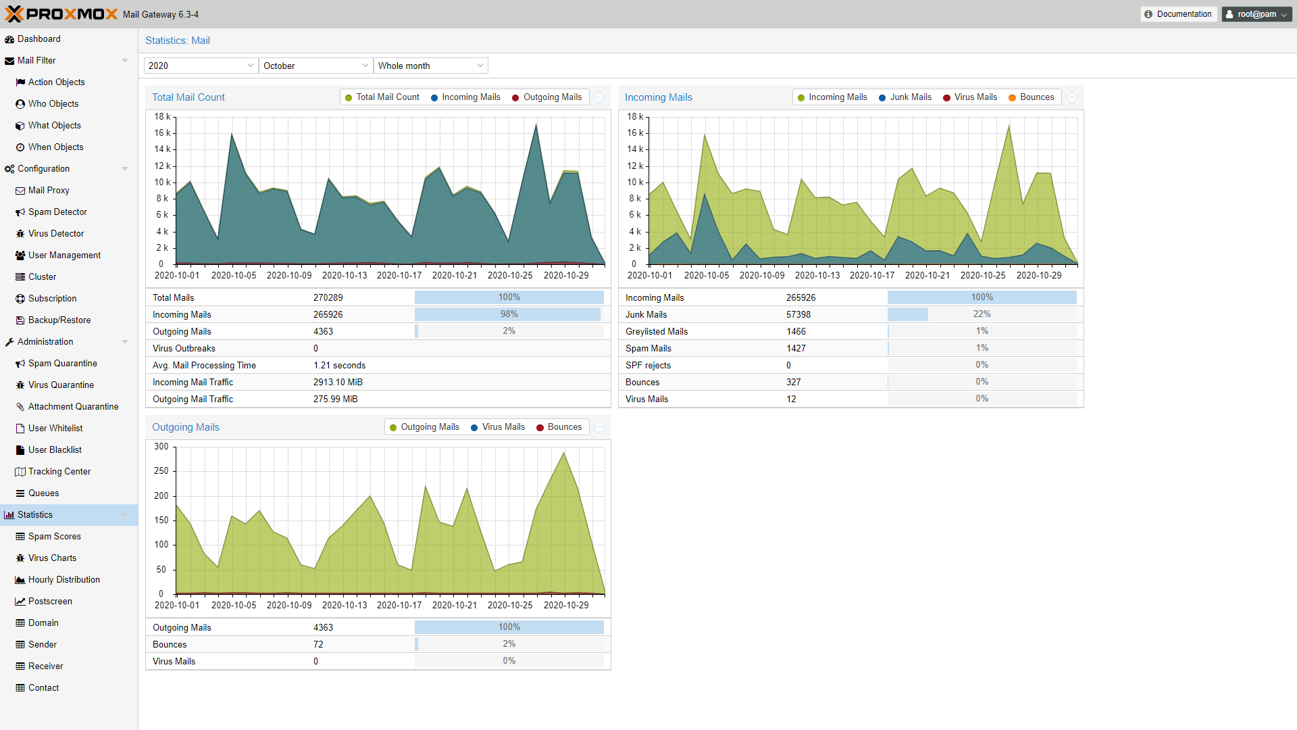
Task: Click the Attachment Quarantine paperclip icon
Action: [20, 407]
